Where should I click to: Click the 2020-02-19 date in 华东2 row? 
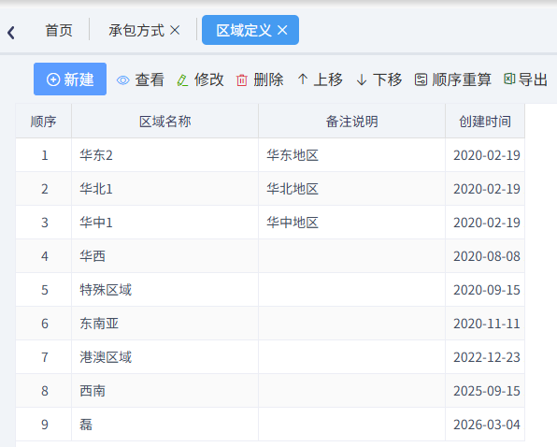487,155
